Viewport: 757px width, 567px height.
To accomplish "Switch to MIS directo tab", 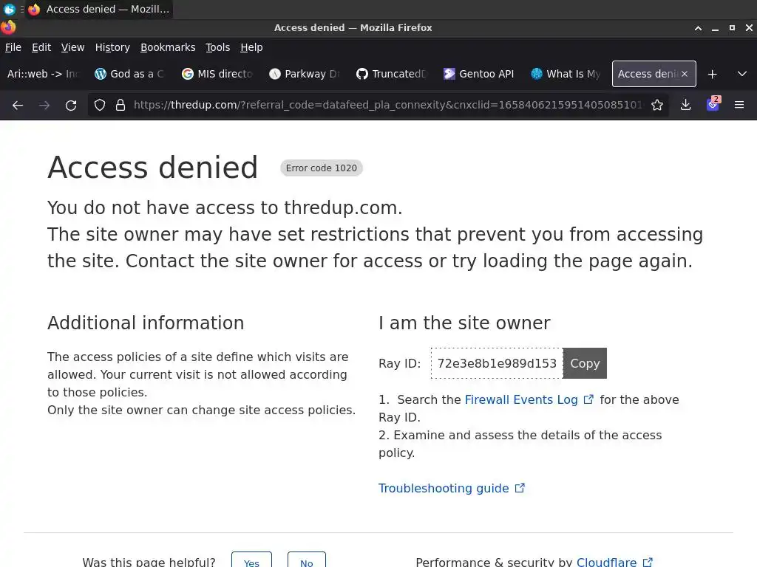I will pyautogui.click(x=217, y=75).
